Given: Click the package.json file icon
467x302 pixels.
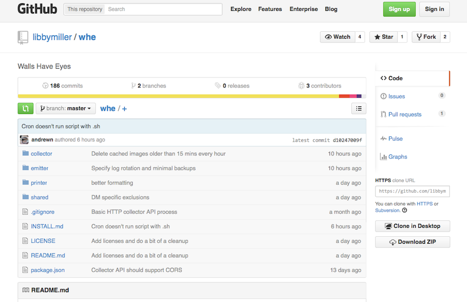Looking at the screenshot, I should pos(25,270).
